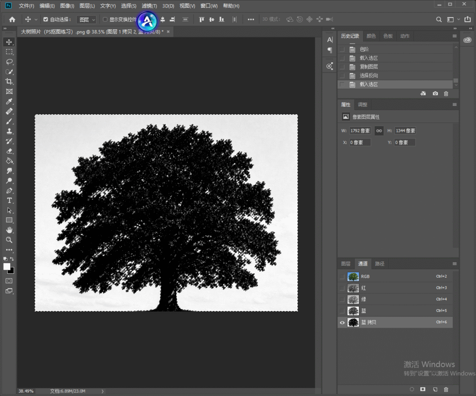Select the Eyedropper tool
476x396 pixels.
point(9,102)
